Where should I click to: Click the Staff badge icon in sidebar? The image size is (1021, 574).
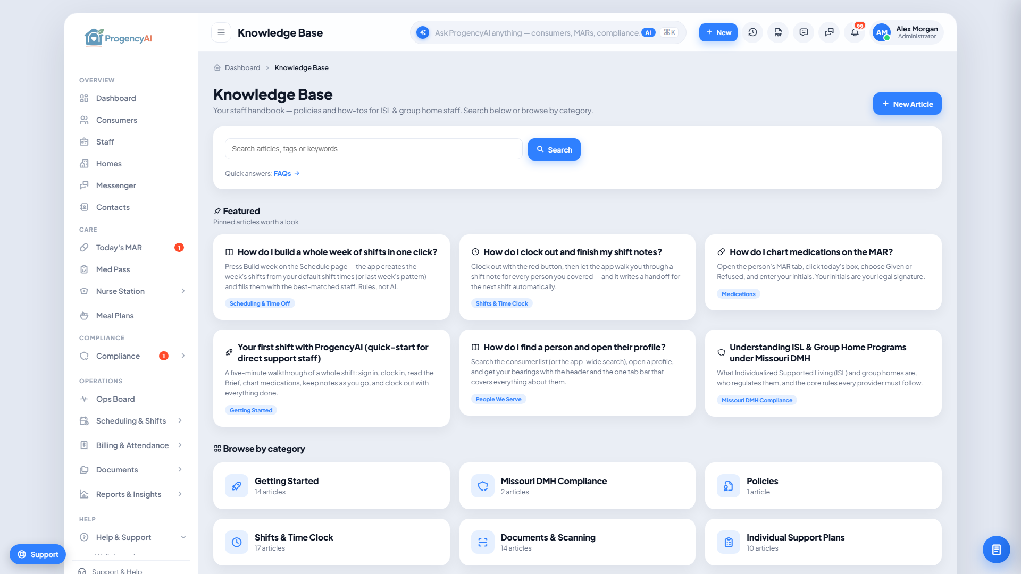coord(84,142)
